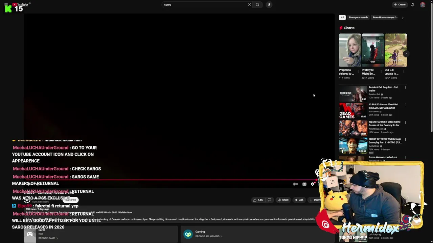
Task: Open options for "Pragmata delayed to" short
Action: (x=358, y=71)
